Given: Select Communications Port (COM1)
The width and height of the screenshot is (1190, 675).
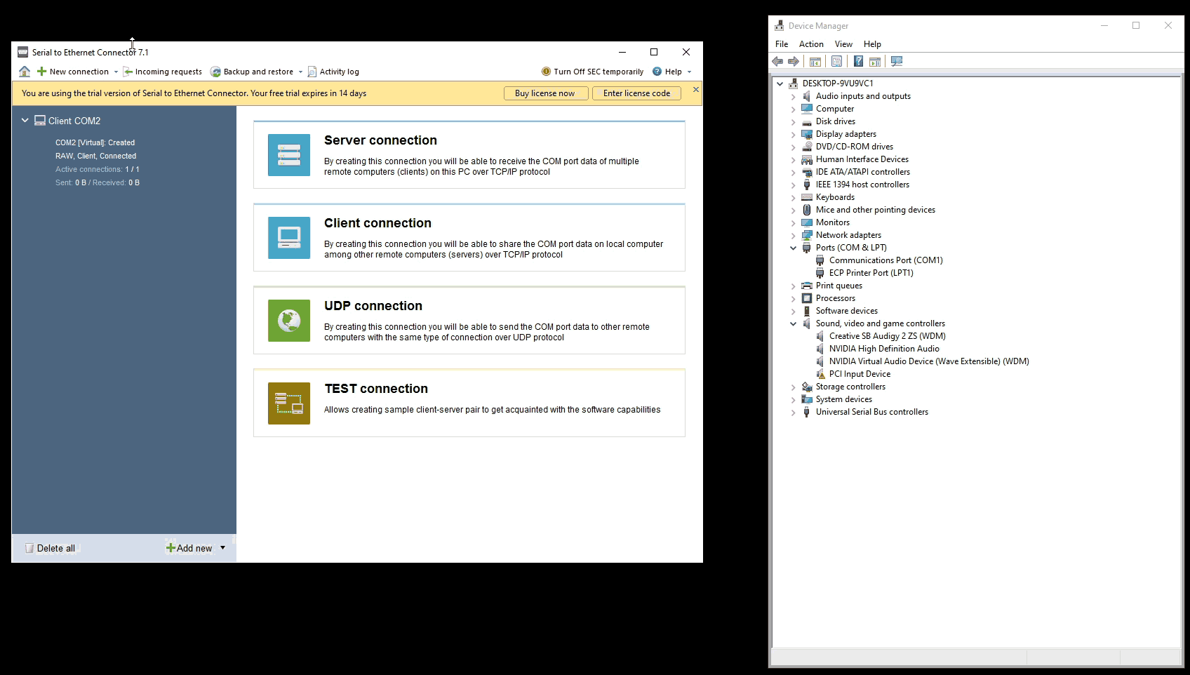Looking at the screenshot, I should tap(885, 260).
